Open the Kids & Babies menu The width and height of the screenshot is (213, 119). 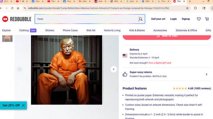click(137, 30)
